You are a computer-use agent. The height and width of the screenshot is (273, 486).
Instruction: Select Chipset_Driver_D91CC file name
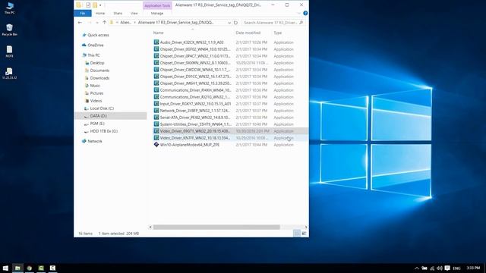195,77
